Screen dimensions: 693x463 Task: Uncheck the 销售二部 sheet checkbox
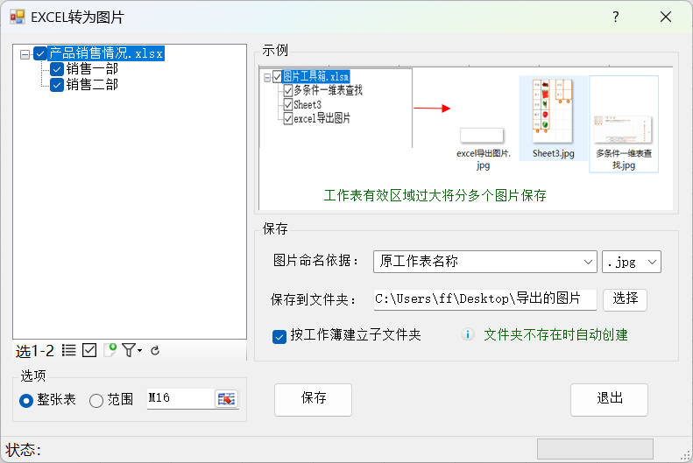tap(57, 85)
